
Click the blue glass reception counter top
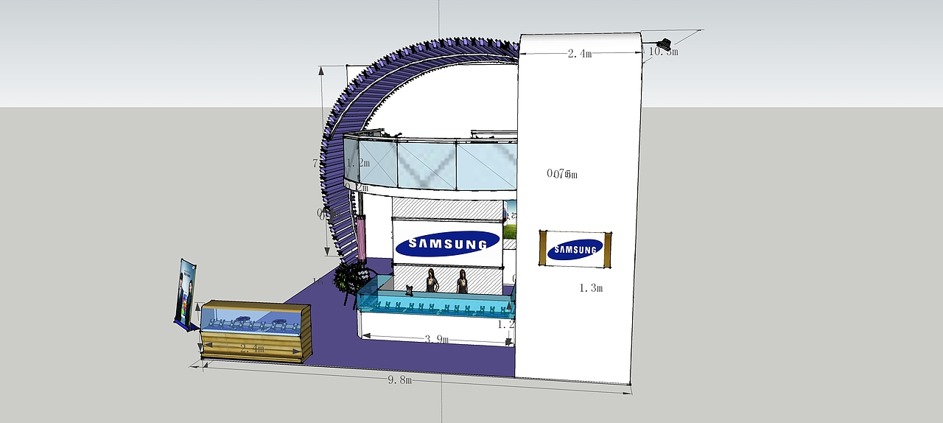point(436,301)
